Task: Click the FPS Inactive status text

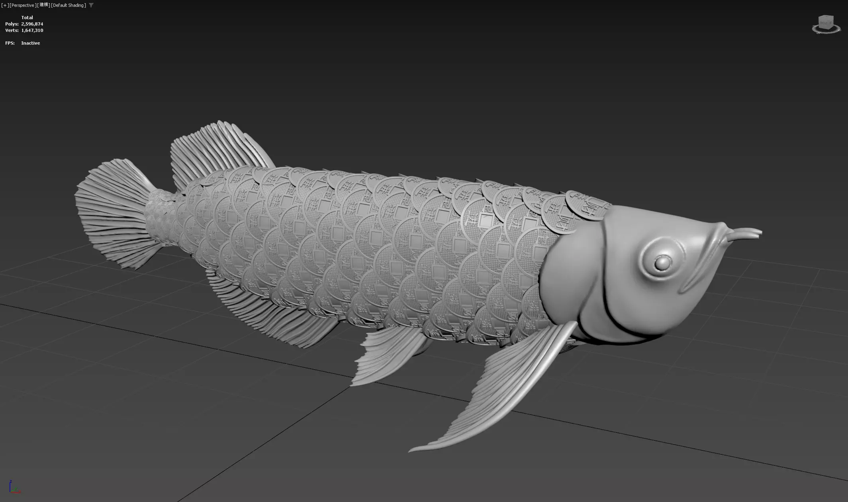Action: click(31, 43)
